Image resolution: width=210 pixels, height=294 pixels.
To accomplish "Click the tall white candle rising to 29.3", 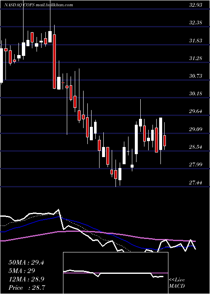I will pyautogui.click(x=136, y=139).
